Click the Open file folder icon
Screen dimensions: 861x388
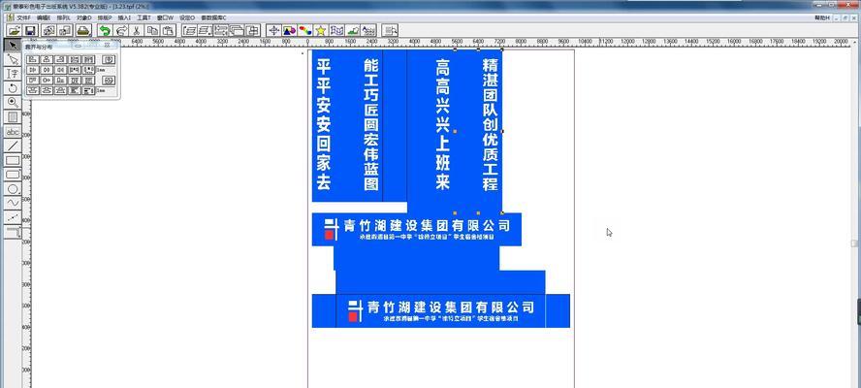pos(15,31)
